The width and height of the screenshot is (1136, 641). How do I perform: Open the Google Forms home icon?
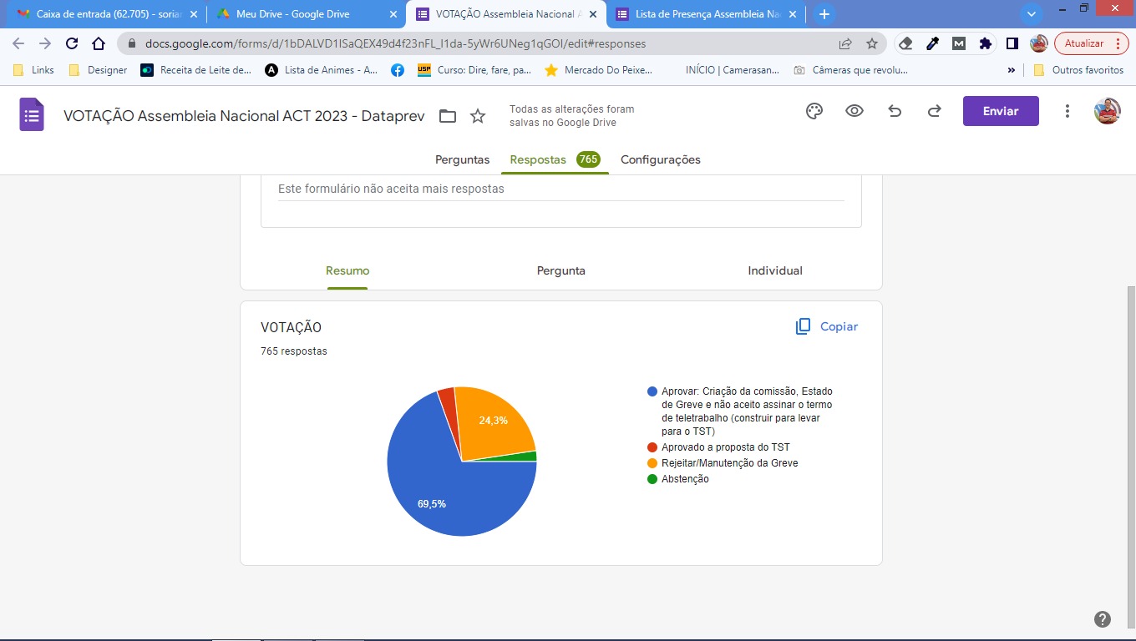coord(31,114)
